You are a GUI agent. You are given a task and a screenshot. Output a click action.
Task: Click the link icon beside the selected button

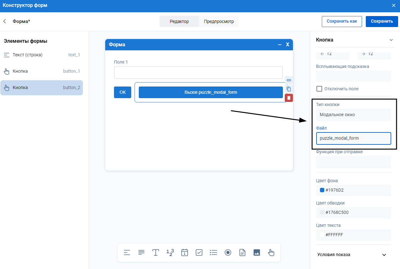pyautogui.click(x=289, y=80)
